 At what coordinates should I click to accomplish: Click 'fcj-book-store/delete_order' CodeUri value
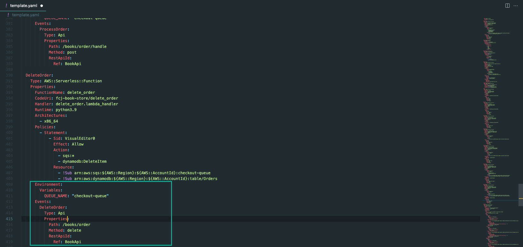[x=87, y=98]
